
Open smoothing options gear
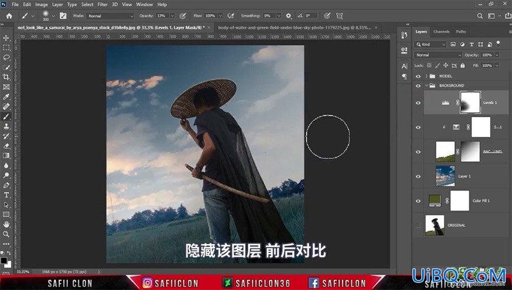pos(288,16)
